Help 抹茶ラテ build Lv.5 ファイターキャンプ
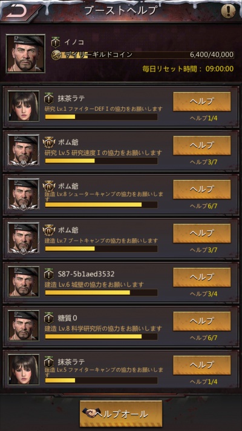This screenshot has height=431, width=242. pos(201,366)
